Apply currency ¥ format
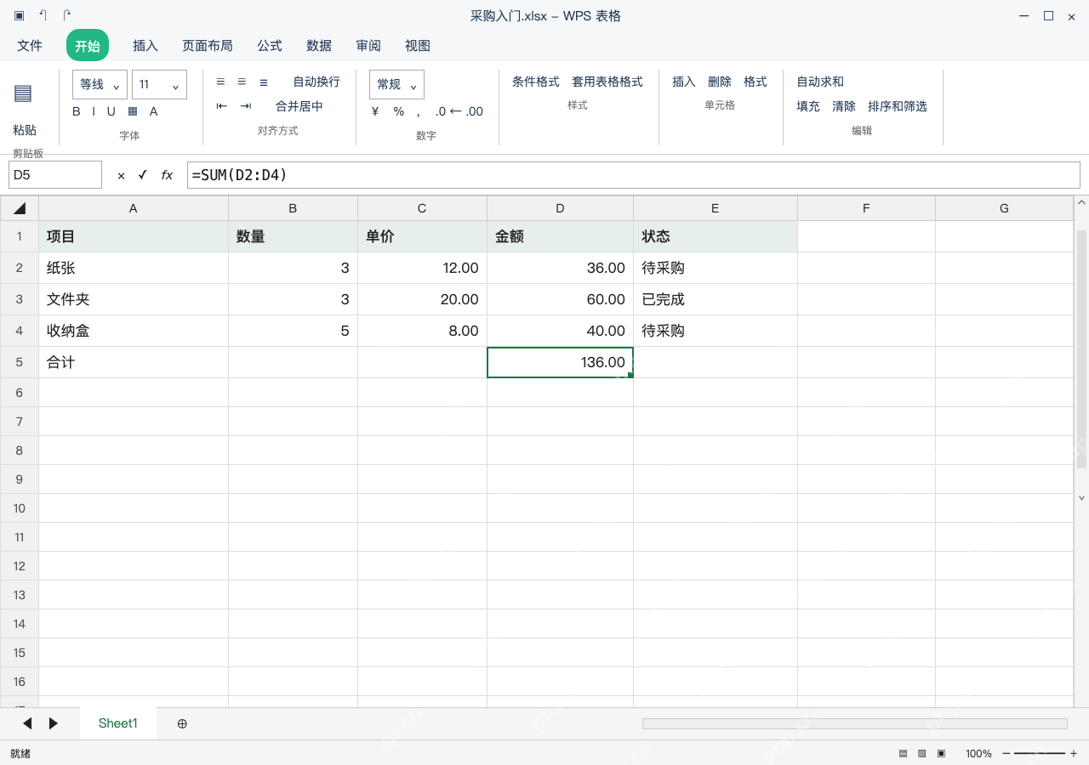 [x=375, y=111]
